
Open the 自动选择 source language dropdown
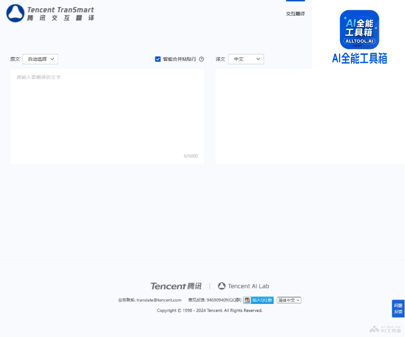(x=40, y=59)
